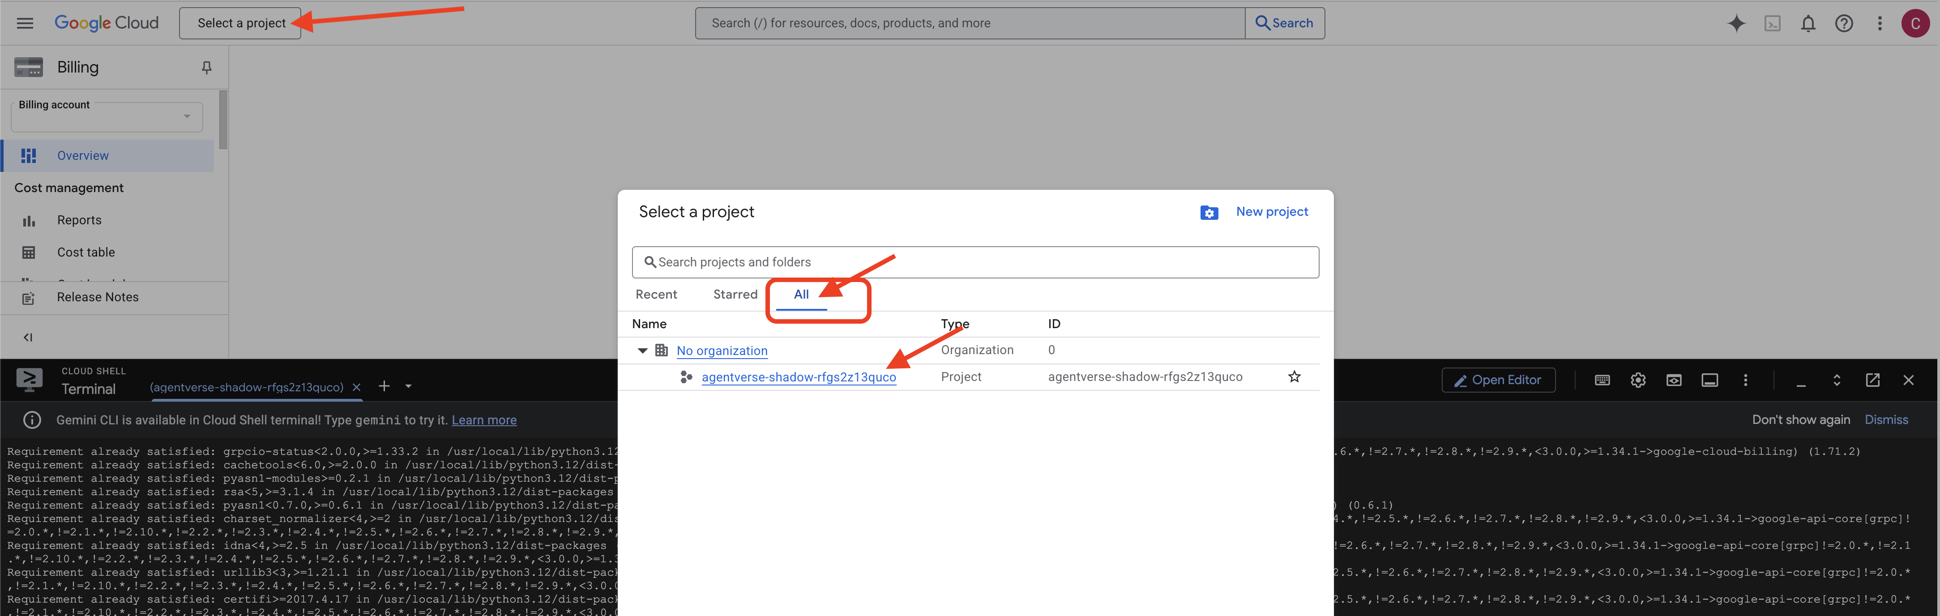Activate Cloud Shell icon in top bar

[x=1772, y=23]
